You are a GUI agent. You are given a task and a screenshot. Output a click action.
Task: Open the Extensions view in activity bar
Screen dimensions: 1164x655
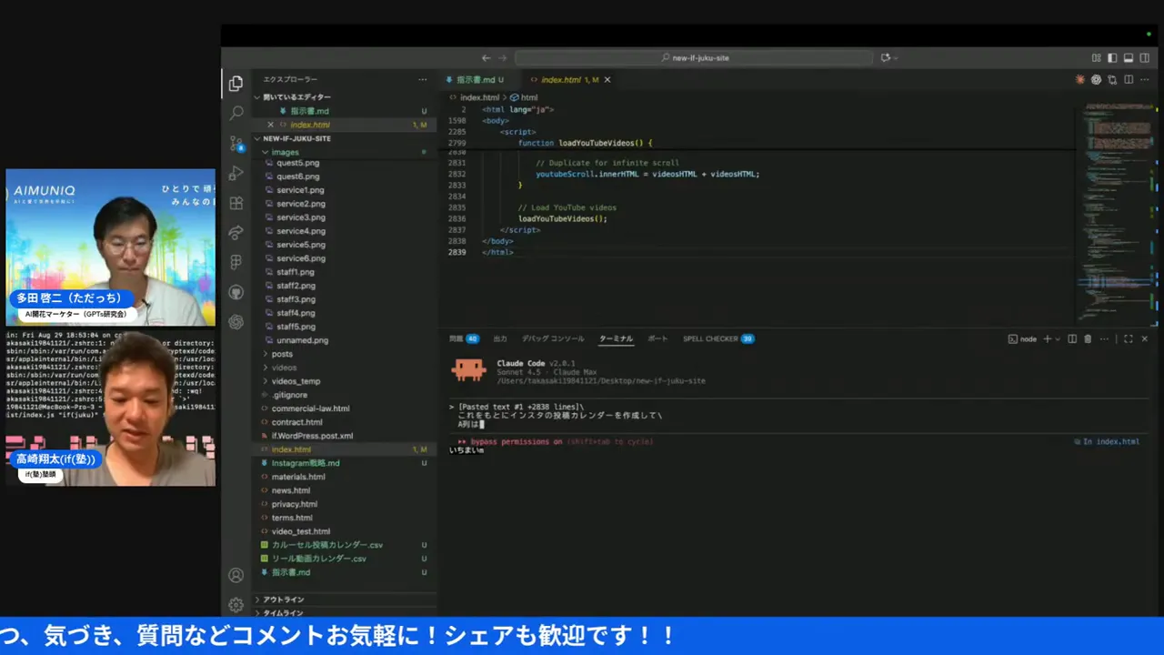click(236, 203)
